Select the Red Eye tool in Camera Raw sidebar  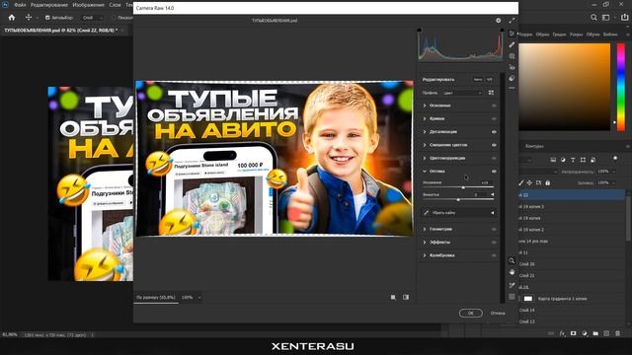click(512, 67)
